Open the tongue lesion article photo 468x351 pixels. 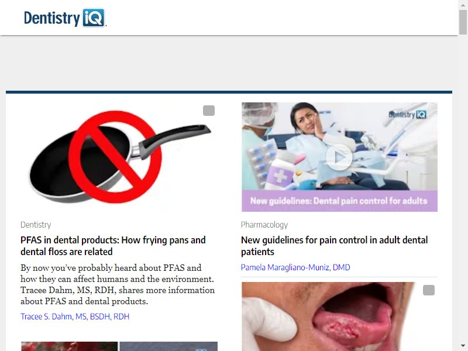point(339,316)
